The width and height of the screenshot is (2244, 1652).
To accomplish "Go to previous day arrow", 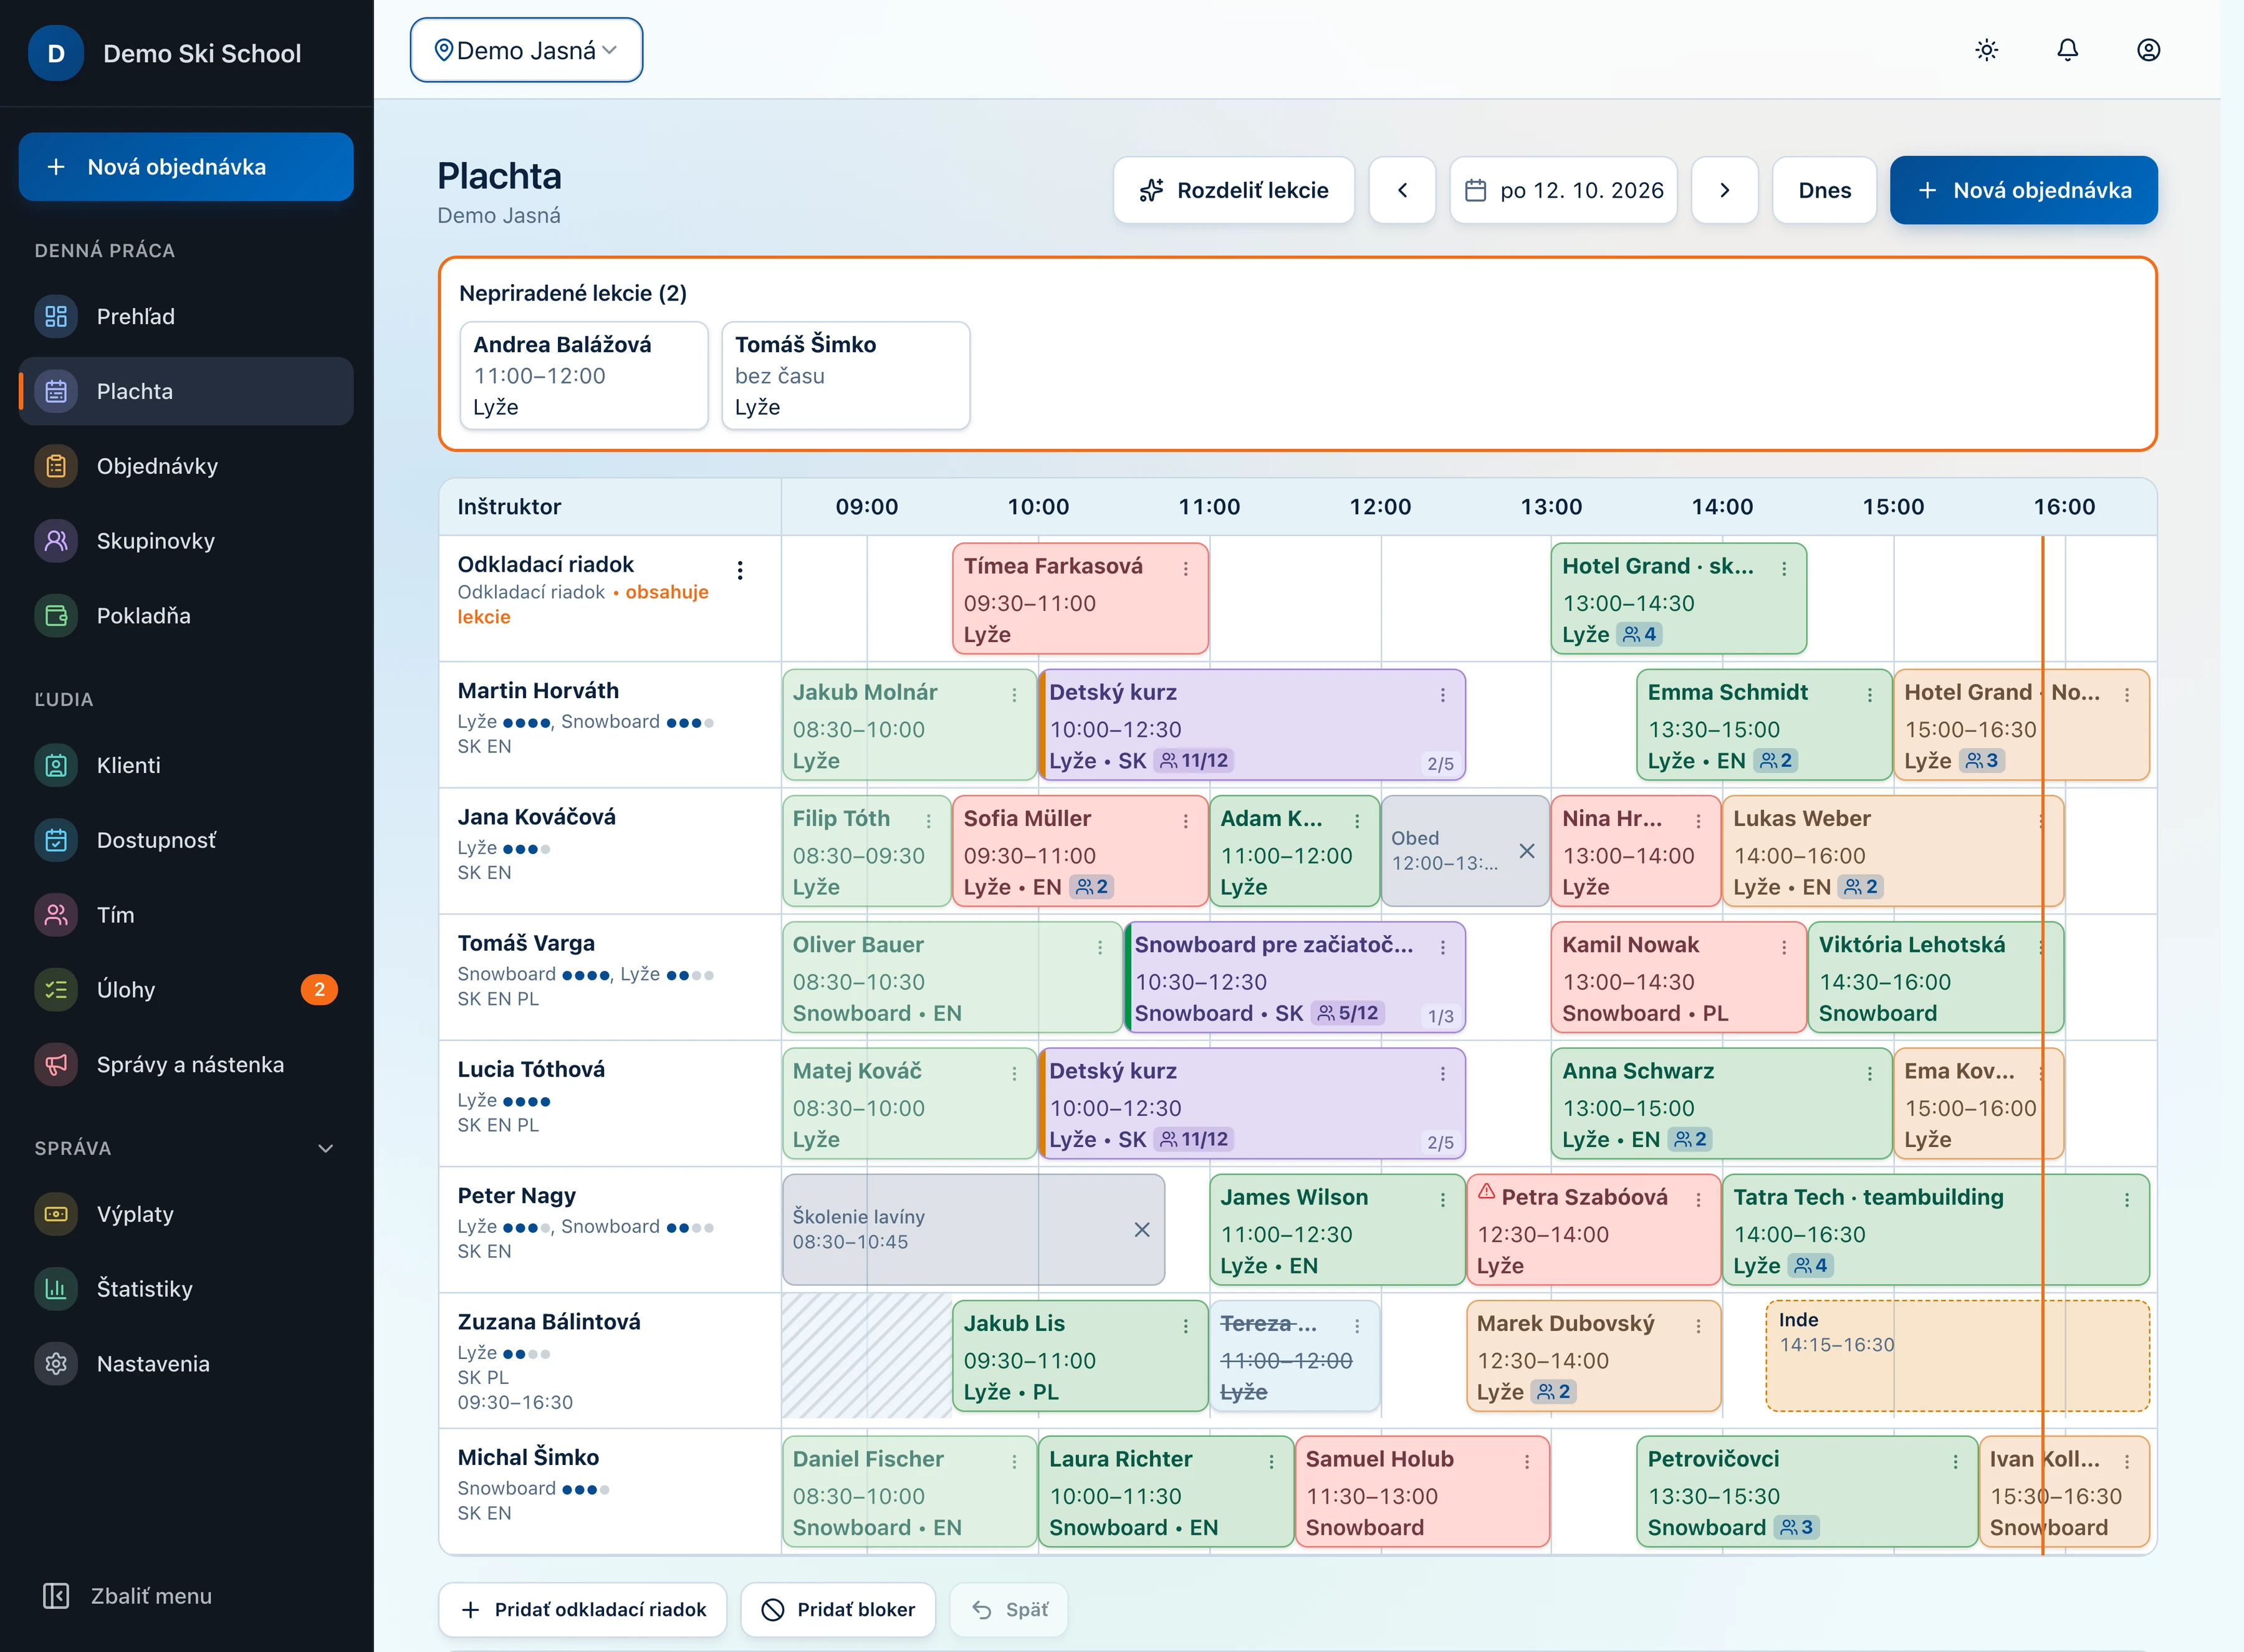I will (x=1402, y=190).
